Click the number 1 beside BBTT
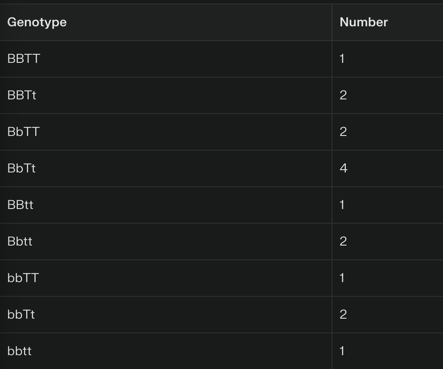This screenshot has height=369, width=443. pyautogui.click(x=342, y=59)
